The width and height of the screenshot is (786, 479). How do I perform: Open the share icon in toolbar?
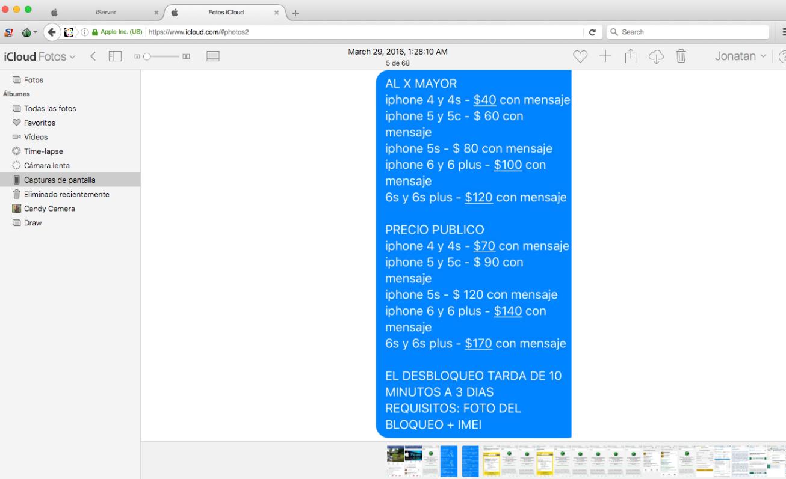click(x=630, y=56)
